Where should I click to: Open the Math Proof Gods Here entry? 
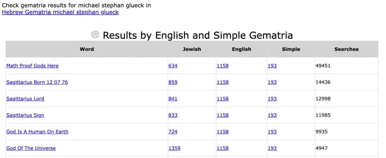point(32,66)
